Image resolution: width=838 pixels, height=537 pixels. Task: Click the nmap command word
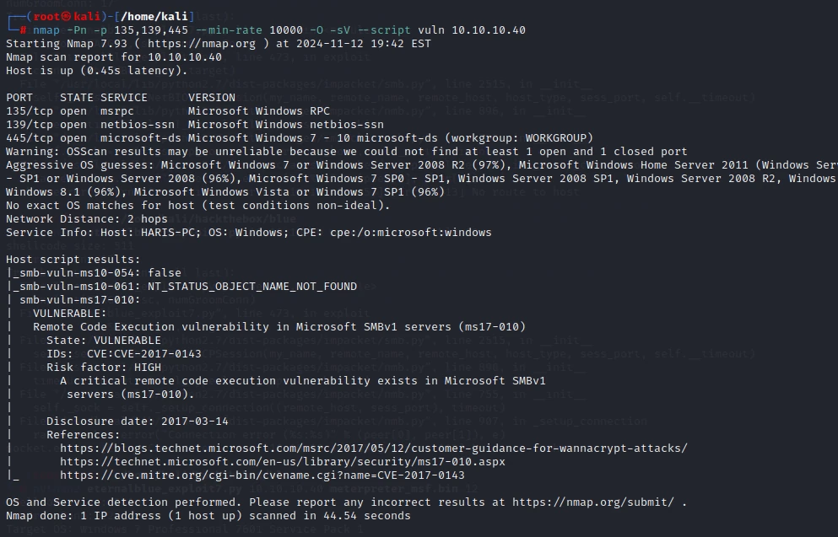[46, 30]
